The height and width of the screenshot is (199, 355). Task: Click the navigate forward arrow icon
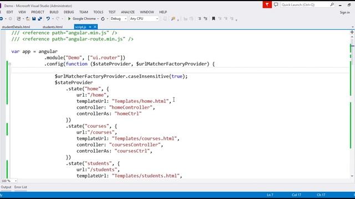11,19
